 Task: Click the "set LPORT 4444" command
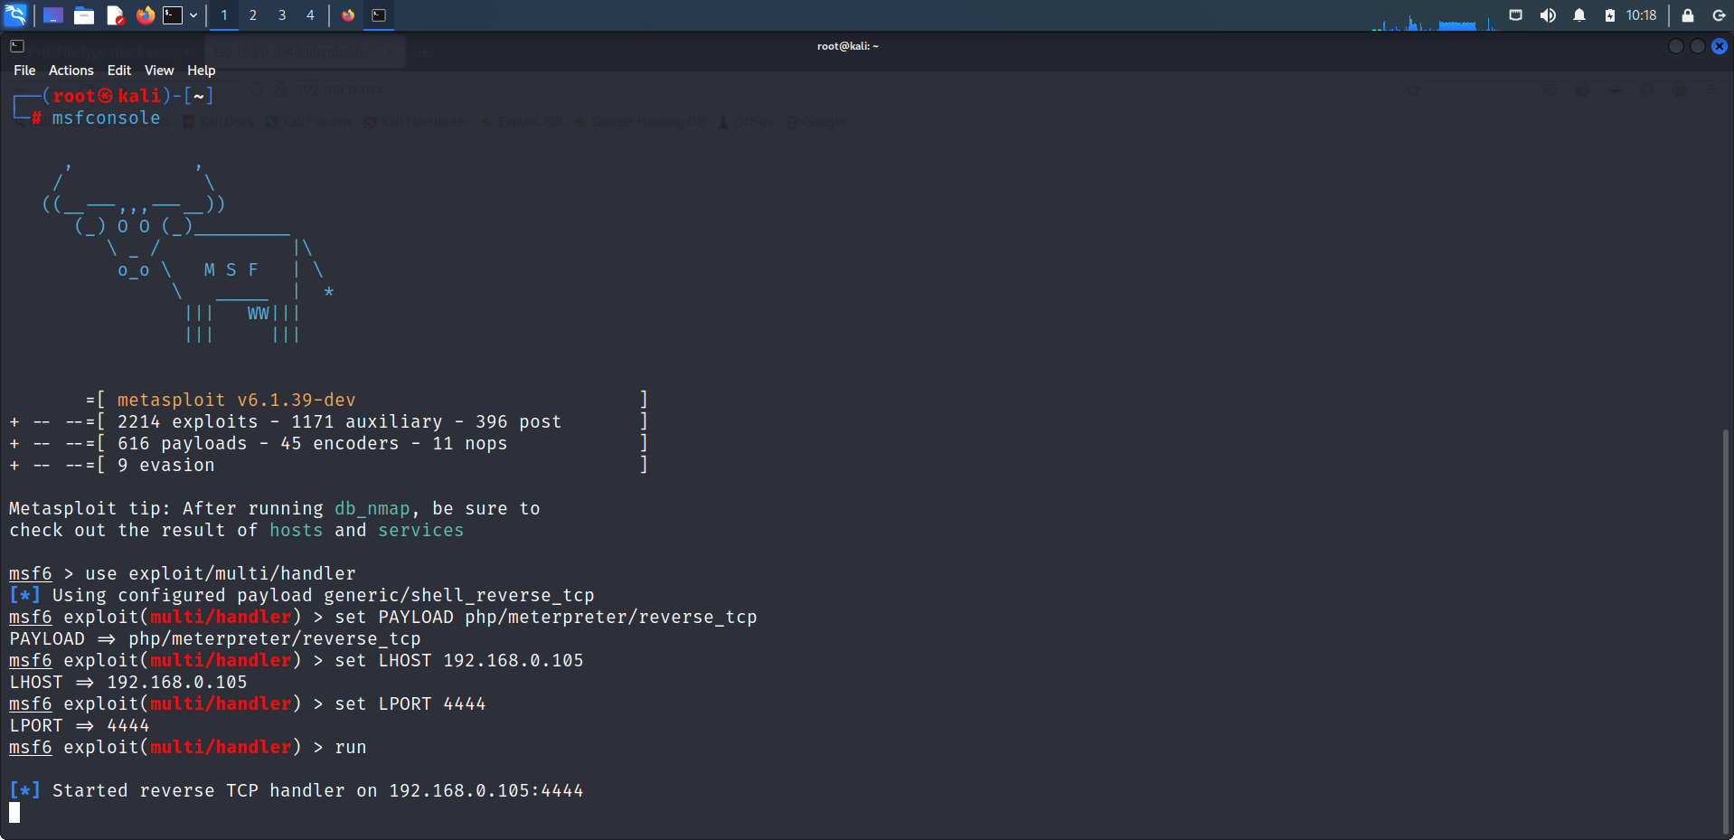pyautogui.click(x=410, y=703)
